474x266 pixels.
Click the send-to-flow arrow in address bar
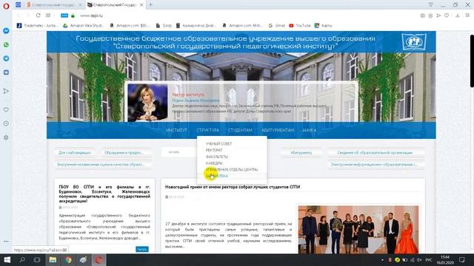click(438, 16)
